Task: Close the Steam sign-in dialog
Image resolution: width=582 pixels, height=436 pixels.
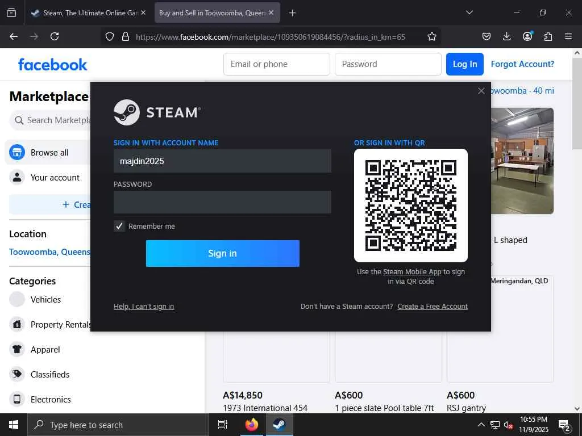Action: click(481, 91)
